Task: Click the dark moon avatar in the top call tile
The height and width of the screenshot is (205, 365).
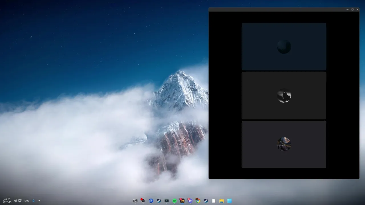Action: click(284, 47)
